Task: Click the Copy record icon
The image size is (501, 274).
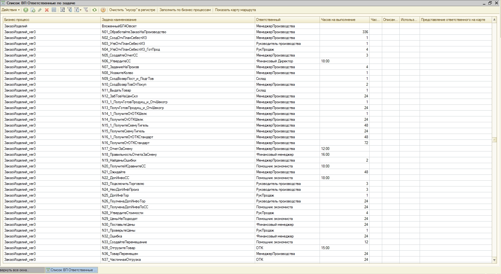Action: 33,10
